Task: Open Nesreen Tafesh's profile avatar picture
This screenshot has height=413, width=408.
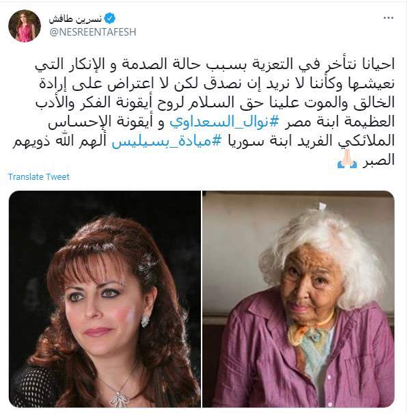Action: pos(25,26)
